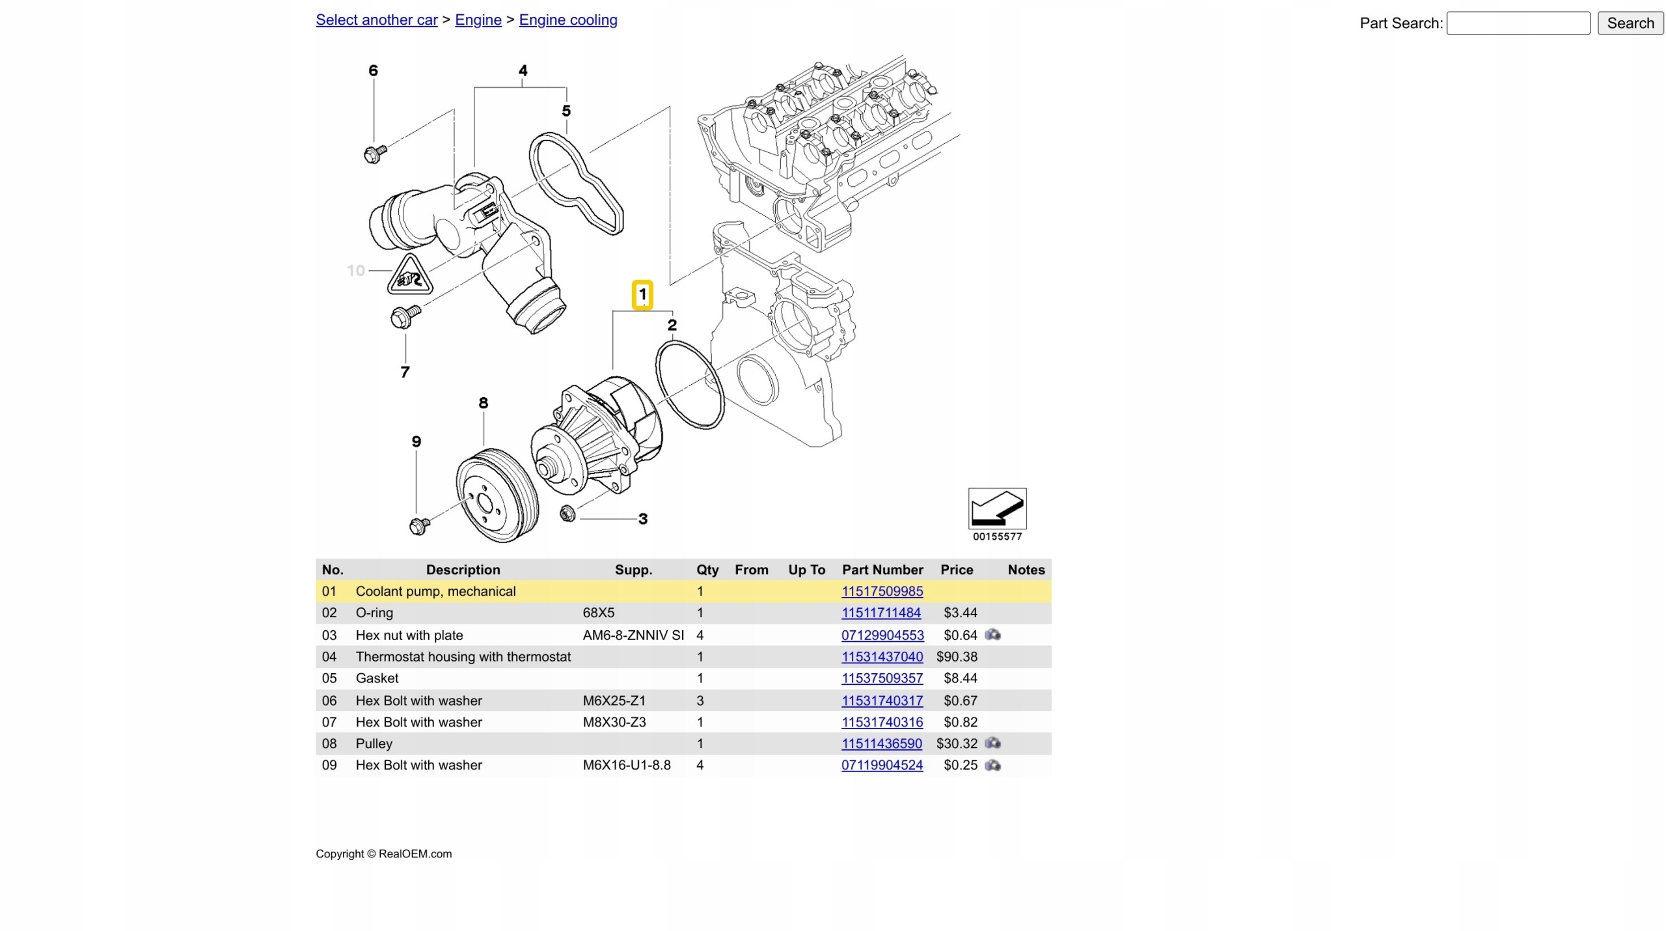
Task: Click the highlighted callout number 1
Action: [642, 294]
